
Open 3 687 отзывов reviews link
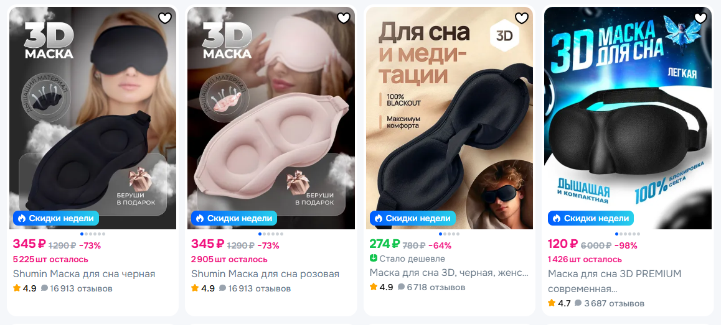tap(615, 303)
